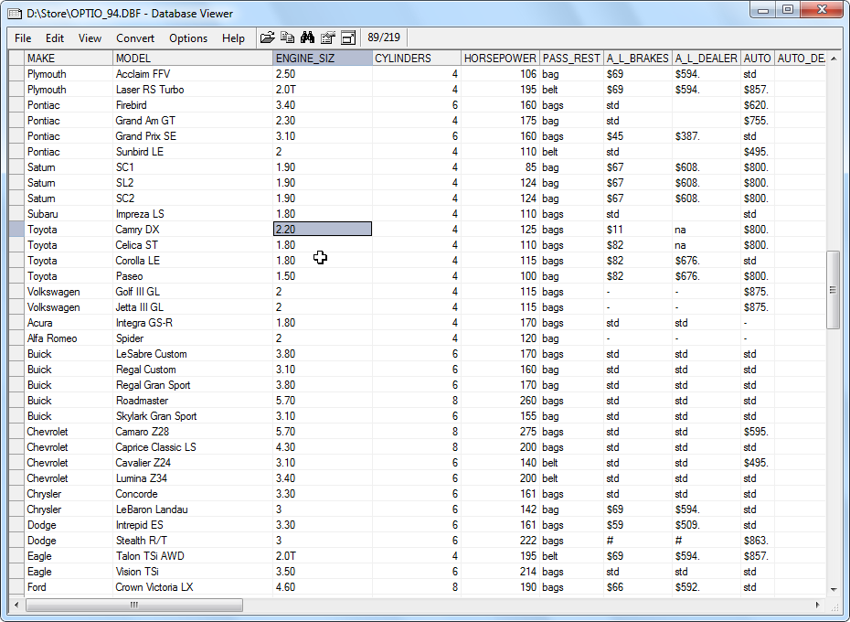Click the CYLINDERS column header
850x622 pixels.
pos(417,58)
